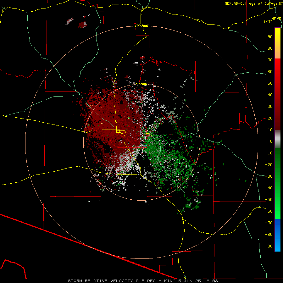Click the 40 value on the velocity scale
Image resolution: width=283 pixels, height=283 pixels.
[x=270, y=95]
